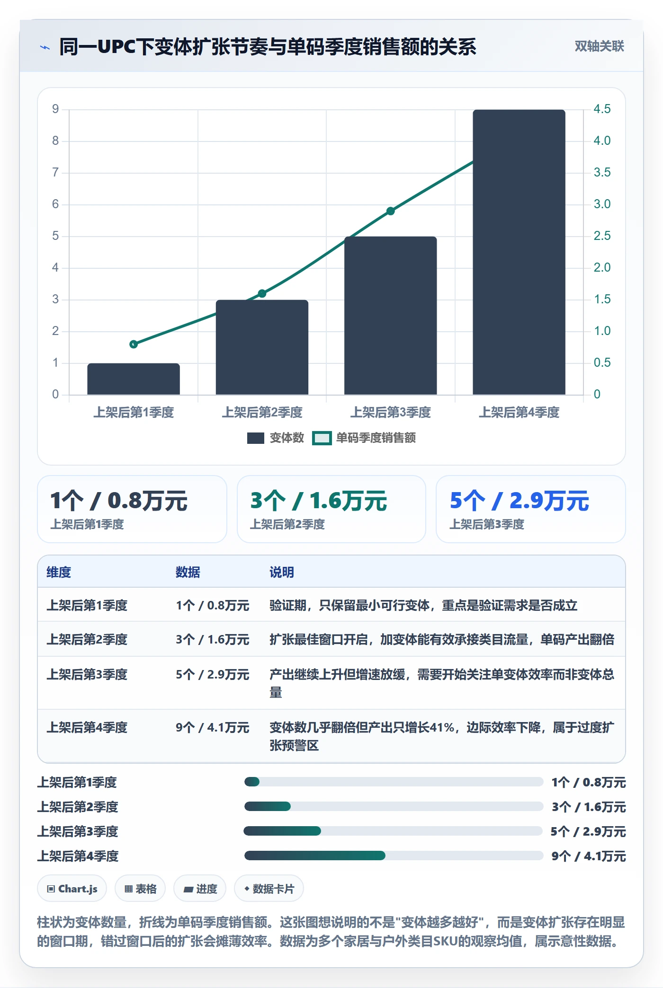Toggle the 变体数 legend item
The height and width of the screenshot is (988, 663).
tap(276, 438)
